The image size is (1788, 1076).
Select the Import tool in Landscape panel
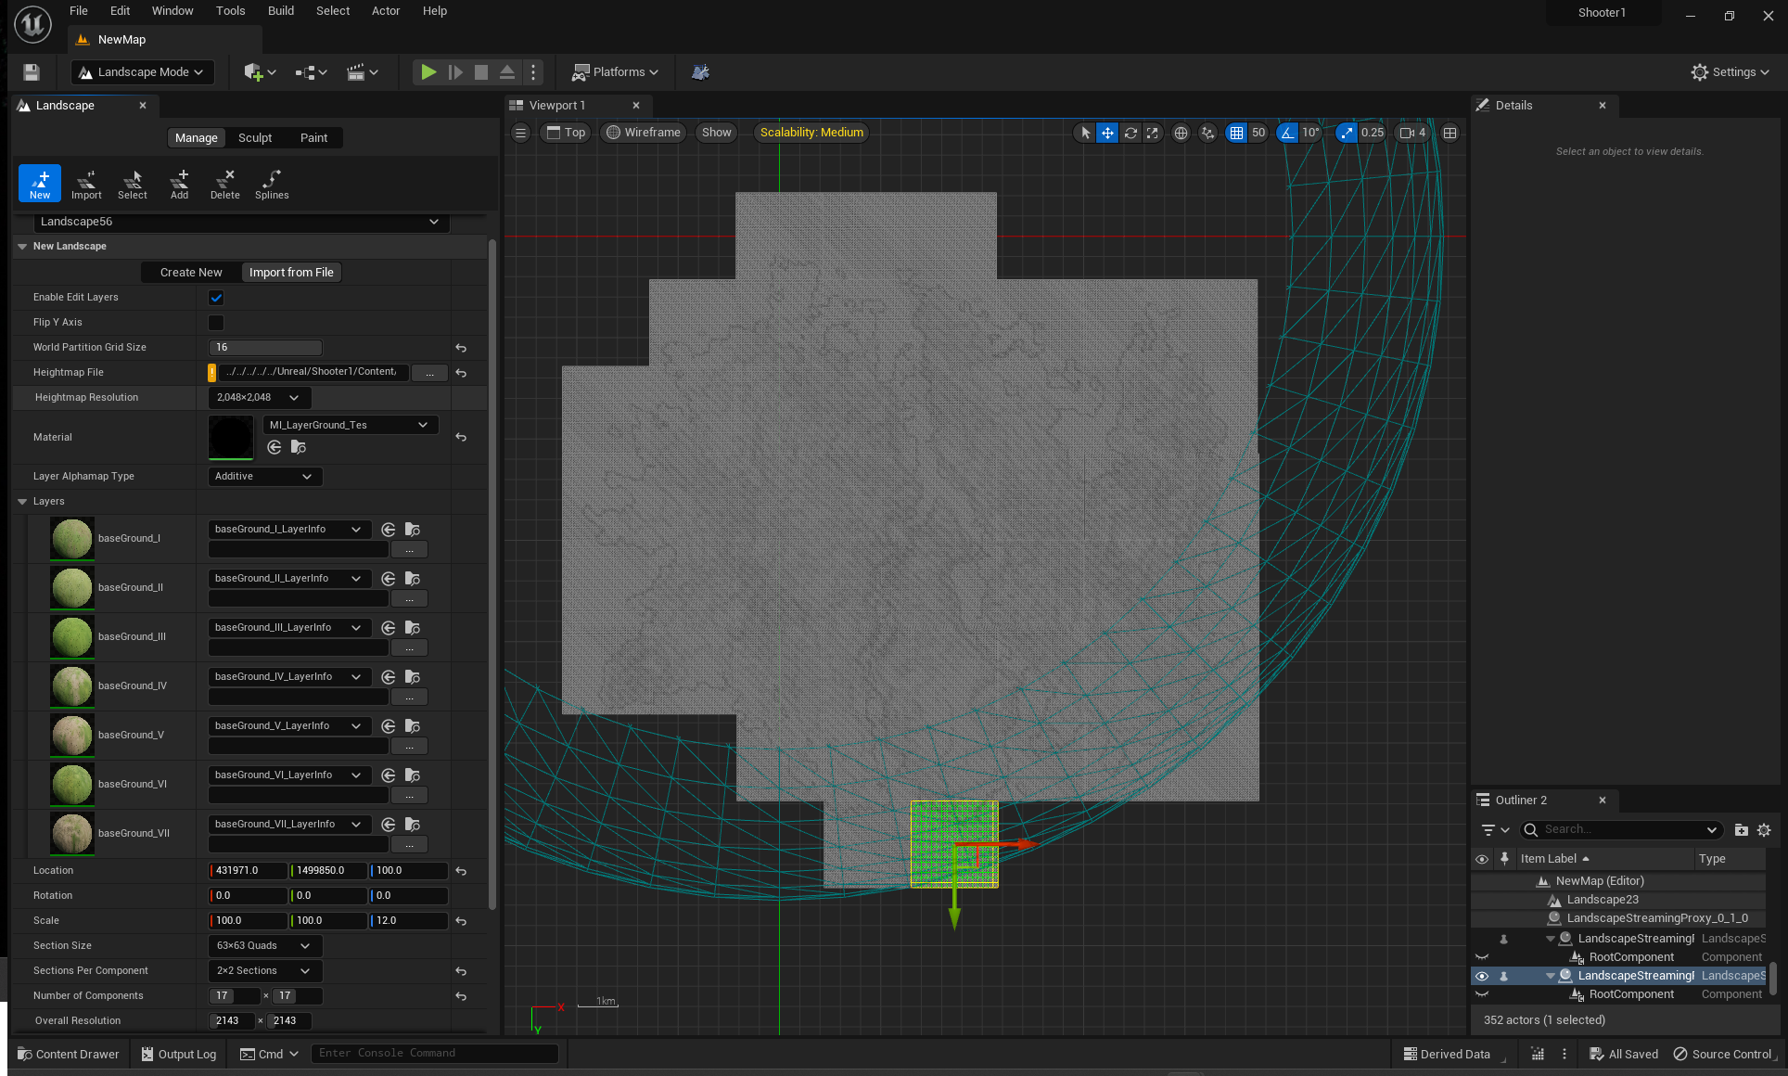click(x=86, y=184)
